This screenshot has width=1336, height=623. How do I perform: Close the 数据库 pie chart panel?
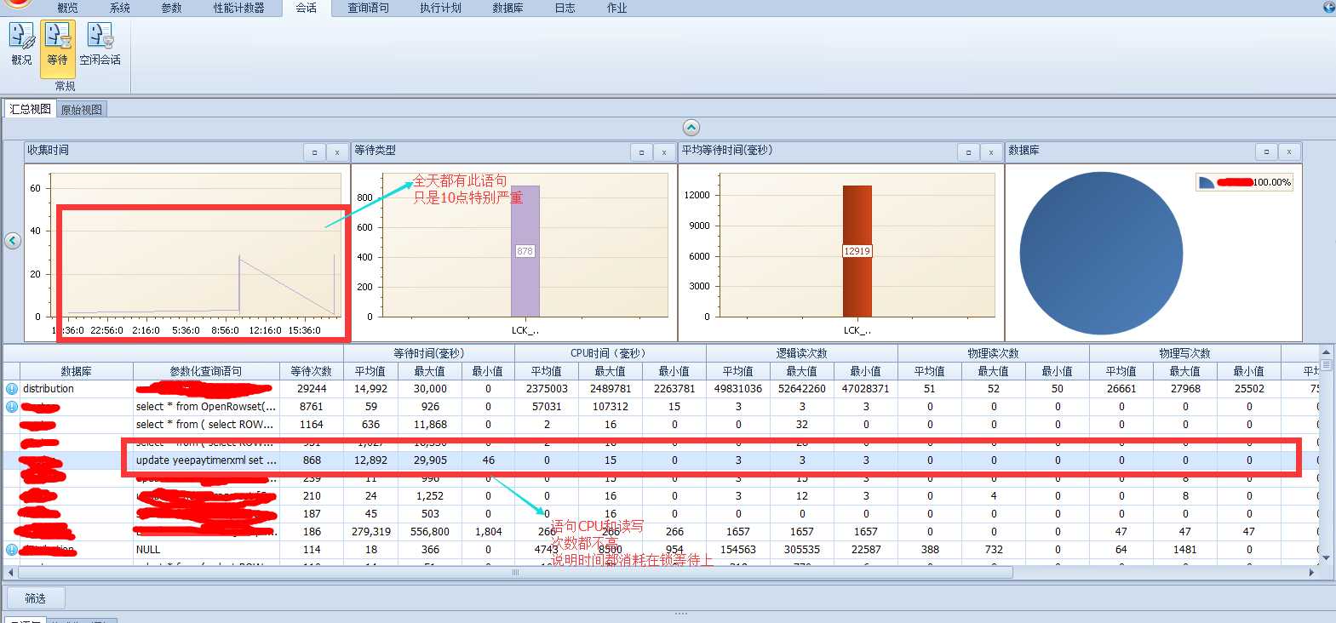(1289, 151)
